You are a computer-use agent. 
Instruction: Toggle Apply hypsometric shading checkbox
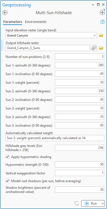point(7,157)
